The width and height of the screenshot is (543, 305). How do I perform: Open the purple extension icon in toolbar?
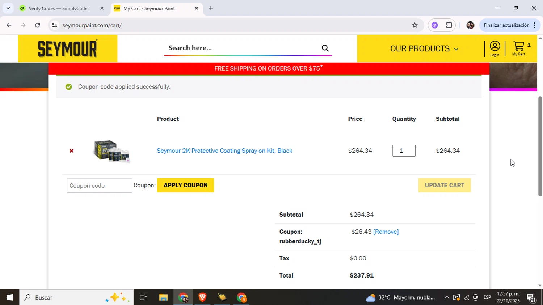pyautogui.click(x=435, y=25)
